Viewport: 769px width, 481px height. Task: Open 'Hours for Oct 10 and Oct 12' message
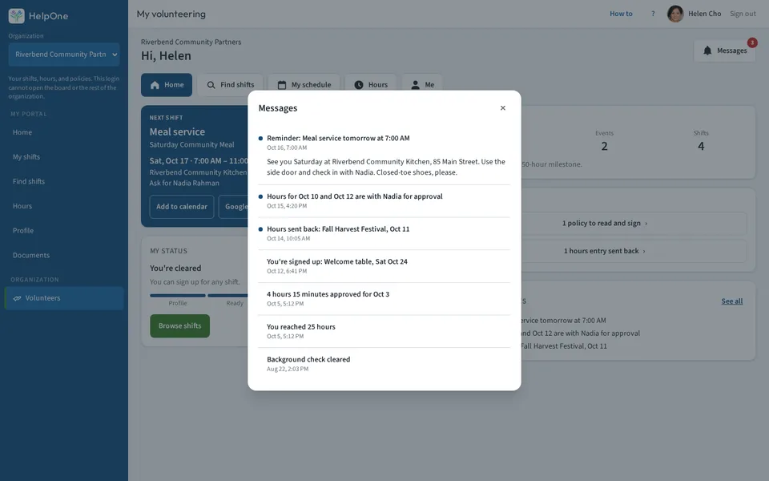pyautogui.click(x=384, y=200)
